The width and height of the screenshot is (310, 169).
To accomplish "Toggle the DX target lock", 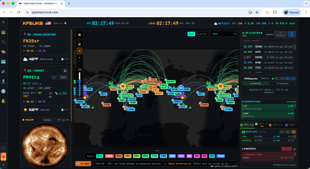I will [65, 70].
